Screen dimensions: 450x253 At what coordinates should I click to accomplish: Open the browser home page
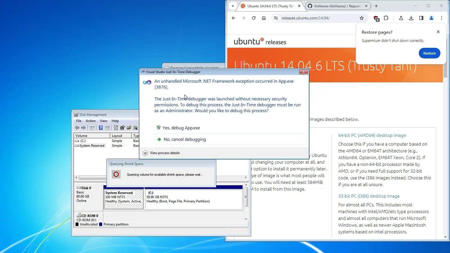click(264, 18)
